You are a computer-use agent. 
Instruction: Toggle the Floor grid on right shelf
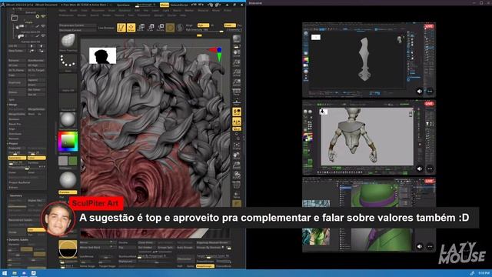[x=237, y=102]
